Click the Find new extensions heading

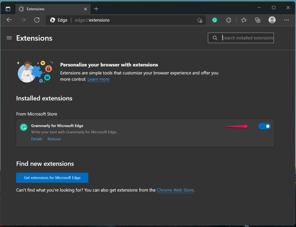[45, 164]
